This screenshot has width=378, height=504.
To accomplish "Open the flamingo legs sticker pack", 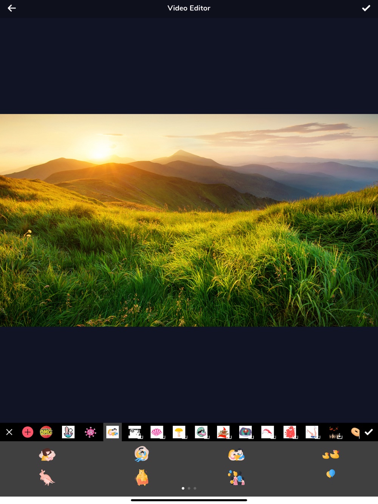I will tap(312, 432).
